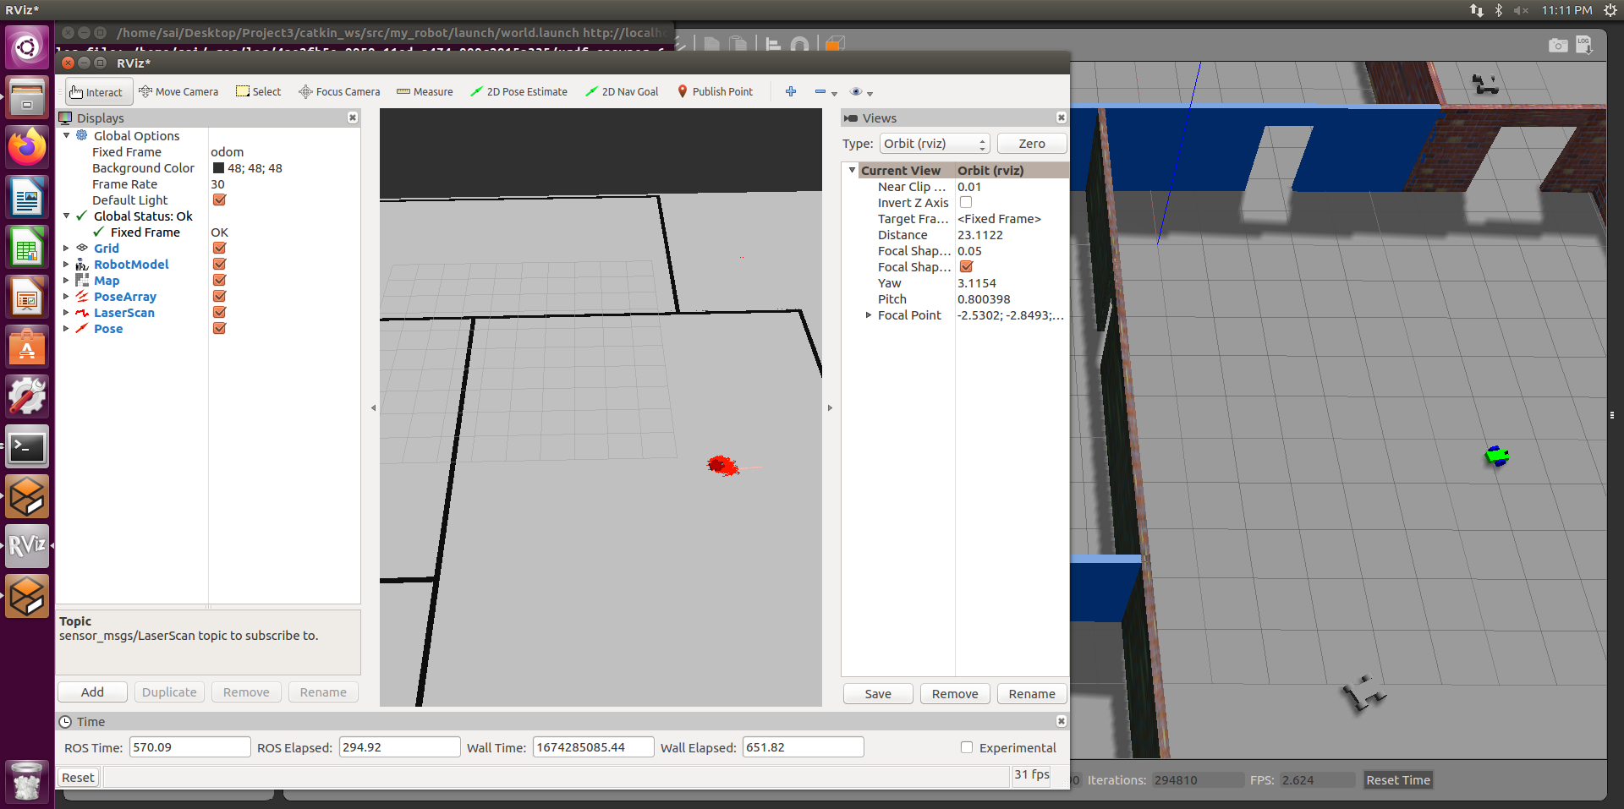1624x809 pixels.
Task: Click inside the Wall Time field
Action: [x=592, y=746]
